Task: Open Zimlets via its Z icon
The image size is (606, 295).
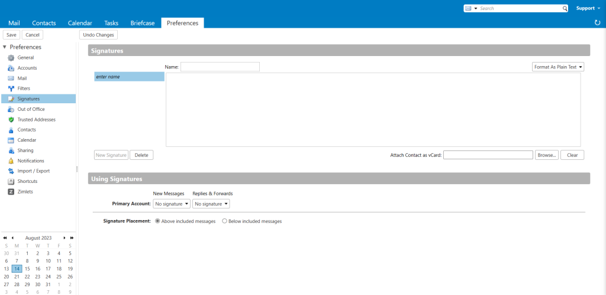Action: click(x=11, y=192)
